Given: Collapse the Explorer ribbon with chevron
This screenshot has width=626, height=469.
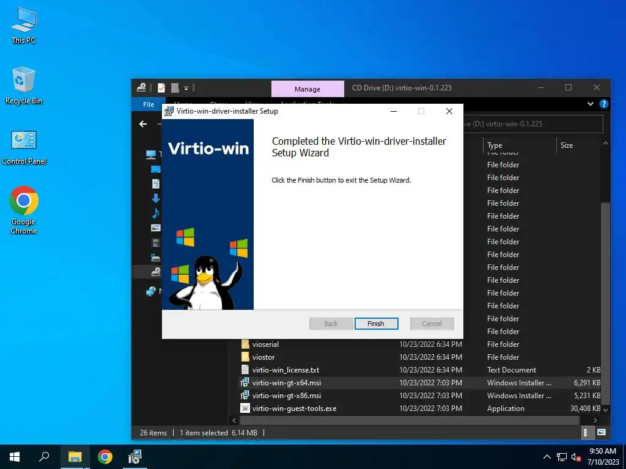Looking at the screenshot, I should [591, 104].
